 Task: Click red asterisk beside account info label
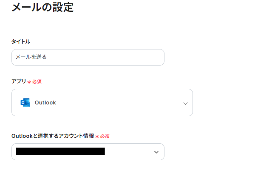pos(97,137)
